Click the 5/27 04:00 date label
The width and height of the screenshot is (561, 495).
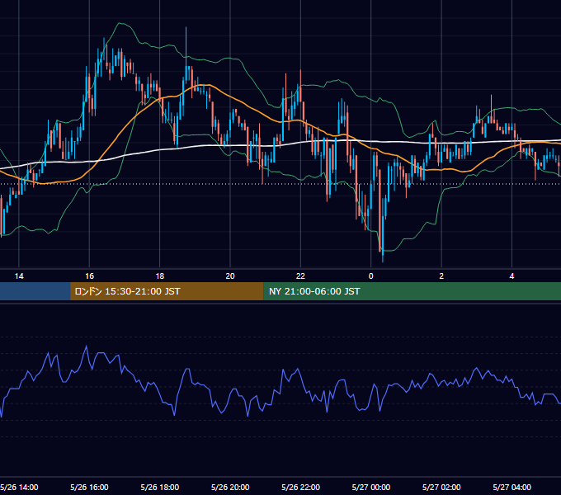512,487
